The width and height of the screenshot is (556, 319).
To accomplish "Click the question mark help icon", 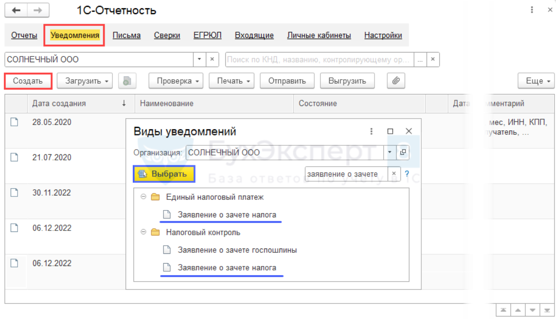I will click(407, 174).
